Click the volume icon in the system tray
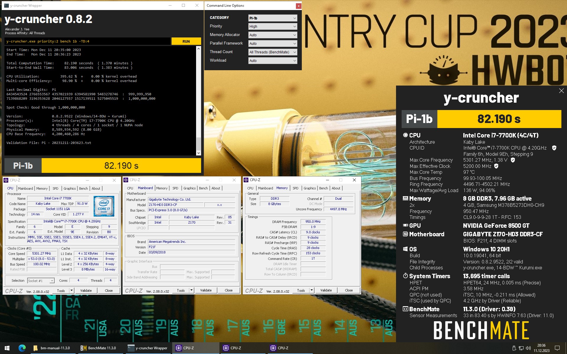Viewport: 567px width, 354px height. (x=528, y=348)
